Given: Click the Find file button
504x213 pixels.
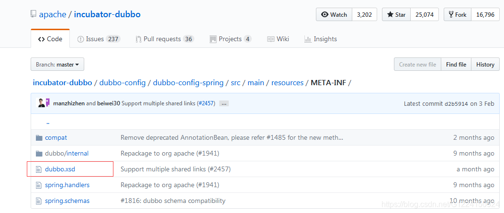Looking at the screenshot, I should pyautogui.click(x=456, y=64).
